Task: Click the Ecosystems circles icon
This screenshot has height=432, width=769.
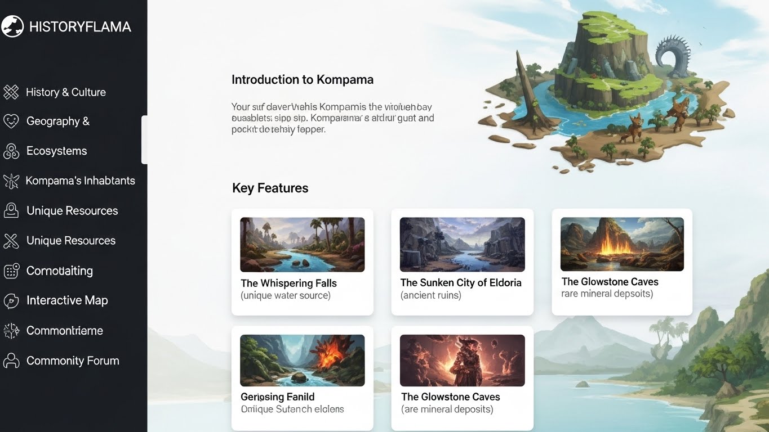Action: [11, 151]
